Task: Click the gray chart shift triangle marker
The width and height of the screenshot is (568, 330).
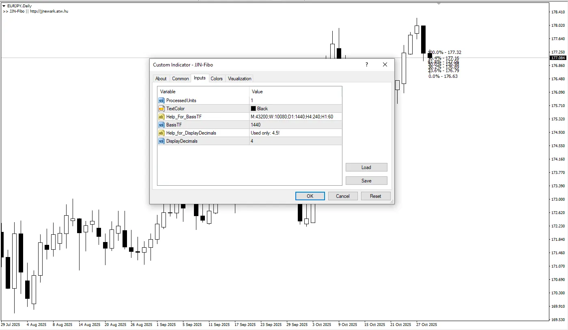Action: [438, 4]
